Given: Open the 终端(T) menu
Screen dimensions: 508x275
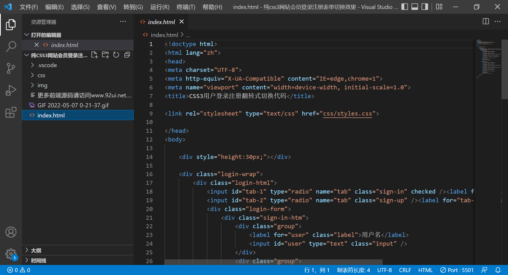Looking at the screenshot, I should 186,7.
